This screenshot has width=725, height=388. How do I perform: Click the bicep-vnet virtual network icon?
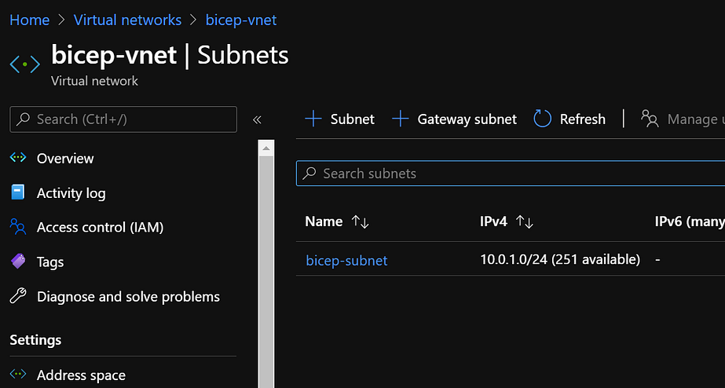25,63
